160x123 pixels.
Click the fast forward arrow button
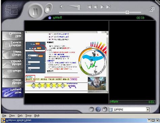pos(102,7)
